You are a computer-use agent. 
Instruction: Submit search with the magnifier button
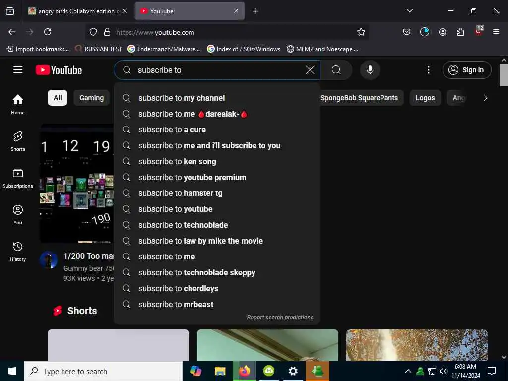click(336, 70)
